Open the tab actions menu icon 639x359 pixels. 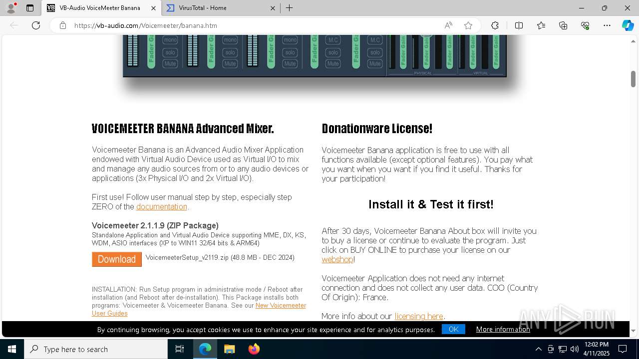tap(30, 8)
